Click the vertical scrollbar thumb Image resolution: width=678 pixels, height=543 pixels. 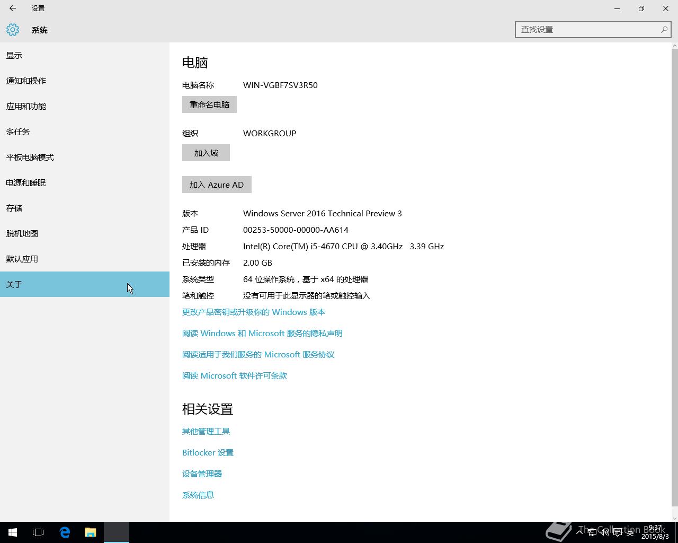674,278
